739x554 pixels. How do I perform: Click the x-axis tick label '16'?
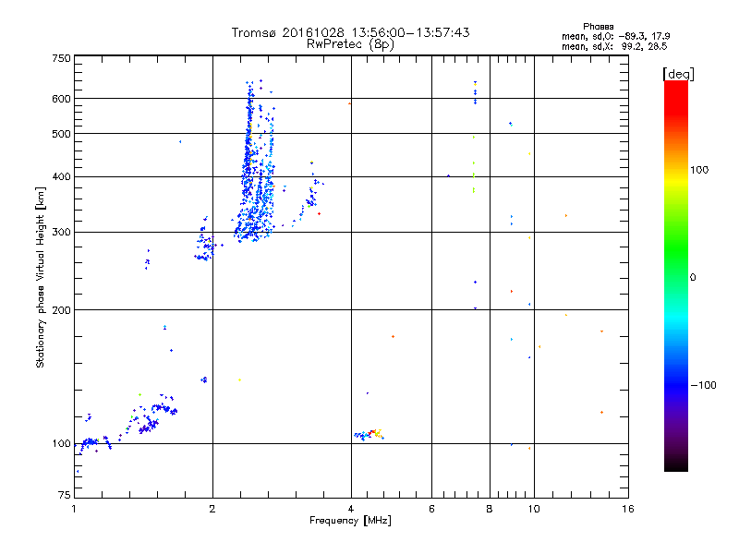628,509
